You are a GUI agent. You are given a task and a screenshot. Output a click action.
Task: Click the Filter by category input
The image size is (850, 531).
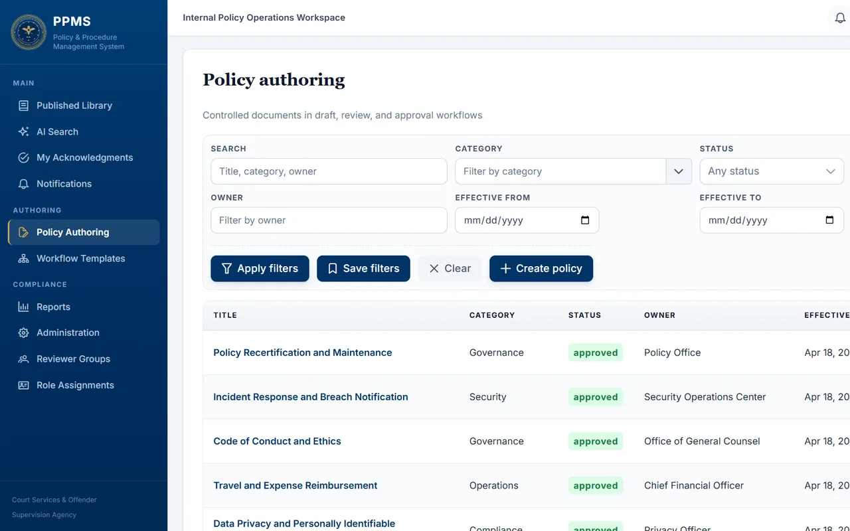pyautogui.click(x=560, y=171)
